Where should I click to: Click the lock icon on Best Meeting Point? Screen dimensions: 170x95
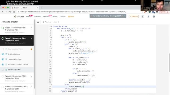click(31, 49)
